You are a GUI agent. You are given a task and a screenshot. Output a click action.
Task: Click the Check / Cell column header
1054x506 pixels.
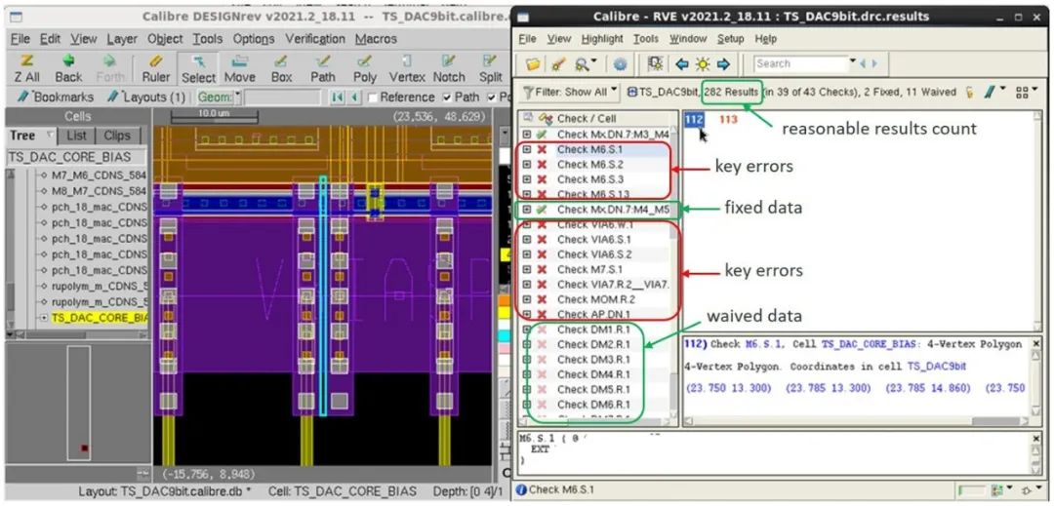click(x=587, y=119)
